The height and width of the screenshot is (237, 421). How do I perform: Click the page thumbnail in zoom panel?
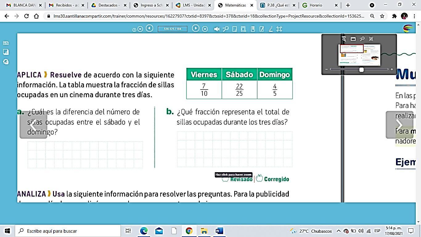(x=359, y=55)
